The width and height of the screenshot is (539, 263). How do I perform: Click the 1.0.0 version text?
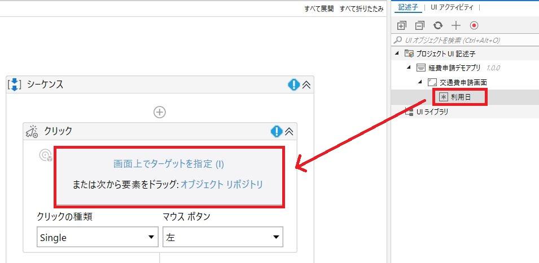coord(493,68)
